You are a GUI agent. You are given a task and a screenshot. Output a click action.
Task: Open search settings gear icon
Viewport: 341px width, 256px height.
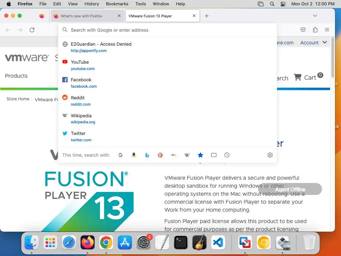(270, 155)
